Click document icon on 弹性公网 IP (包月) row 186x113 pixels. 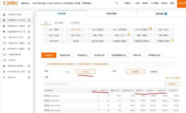tap(29, 37)
